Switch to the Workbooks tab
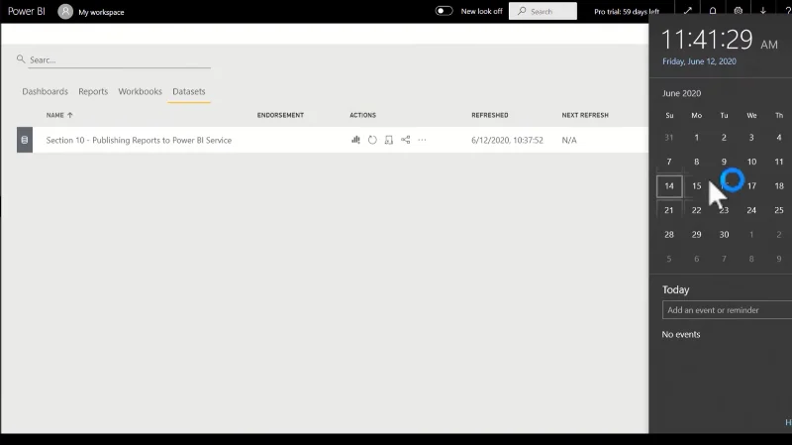 (x=140, y=91)
